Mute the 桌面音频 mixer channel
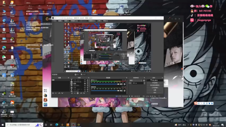Viewport: 226px width, 127px height. pos(121,91)
